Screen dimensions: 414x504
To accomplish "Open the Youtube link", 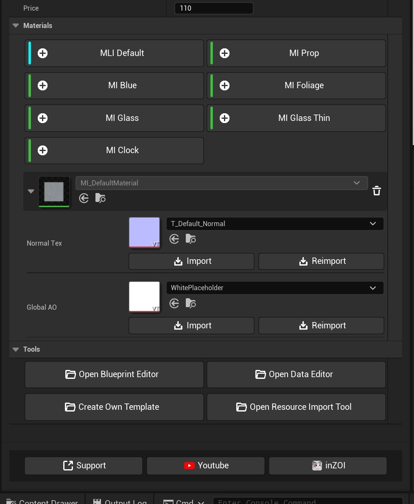I will click(x=206, y=466).
